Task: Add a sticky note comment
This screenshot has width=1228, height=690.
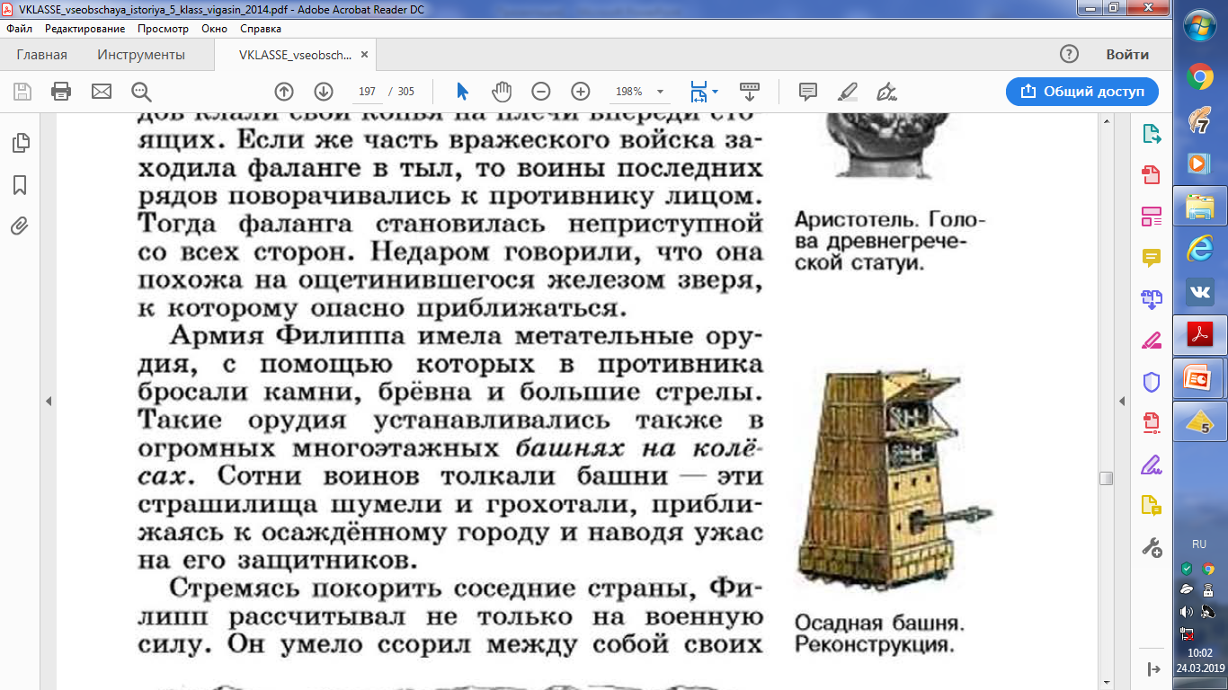Action: coord(807,91)
